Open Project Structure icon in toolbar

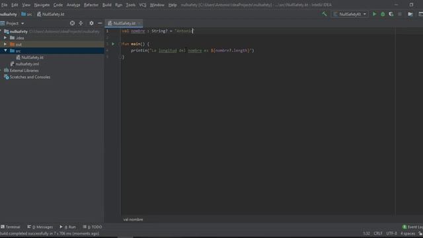(x=410, y=14)
